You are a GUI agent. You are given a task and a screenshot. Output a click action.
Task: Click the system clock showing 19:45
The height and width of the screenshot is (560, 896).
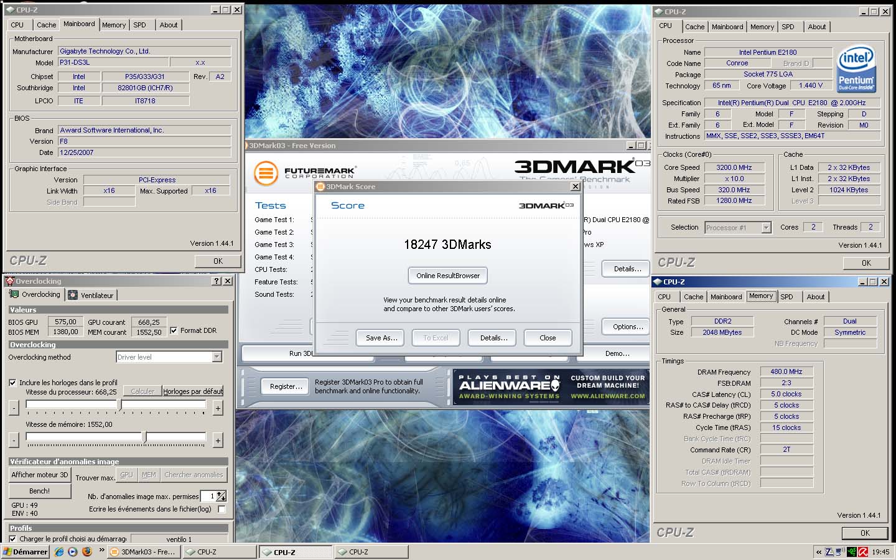[880, 552]
